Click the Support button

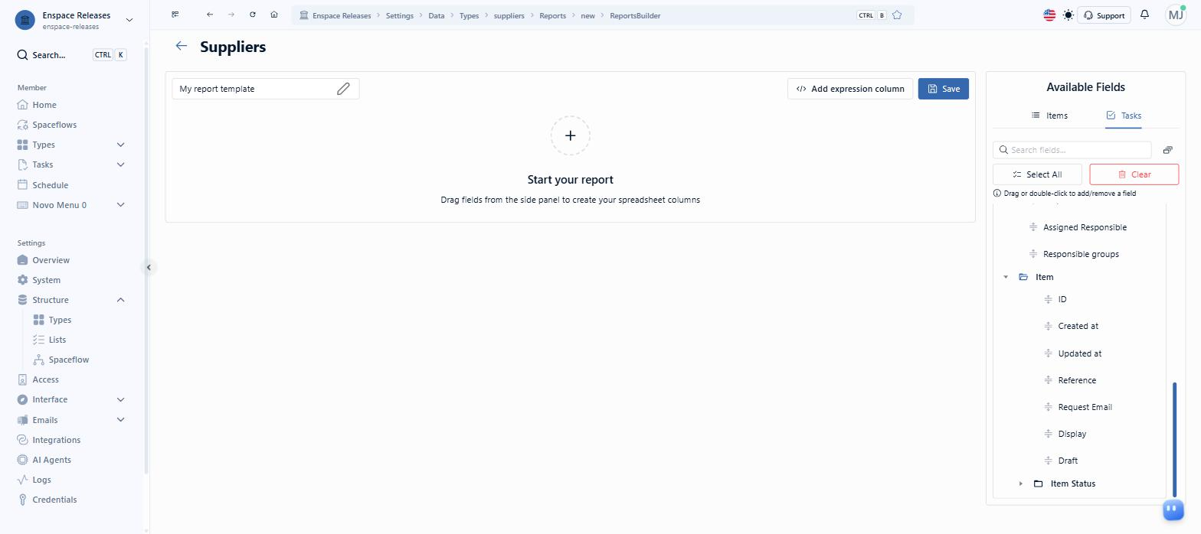(1104, 15)
